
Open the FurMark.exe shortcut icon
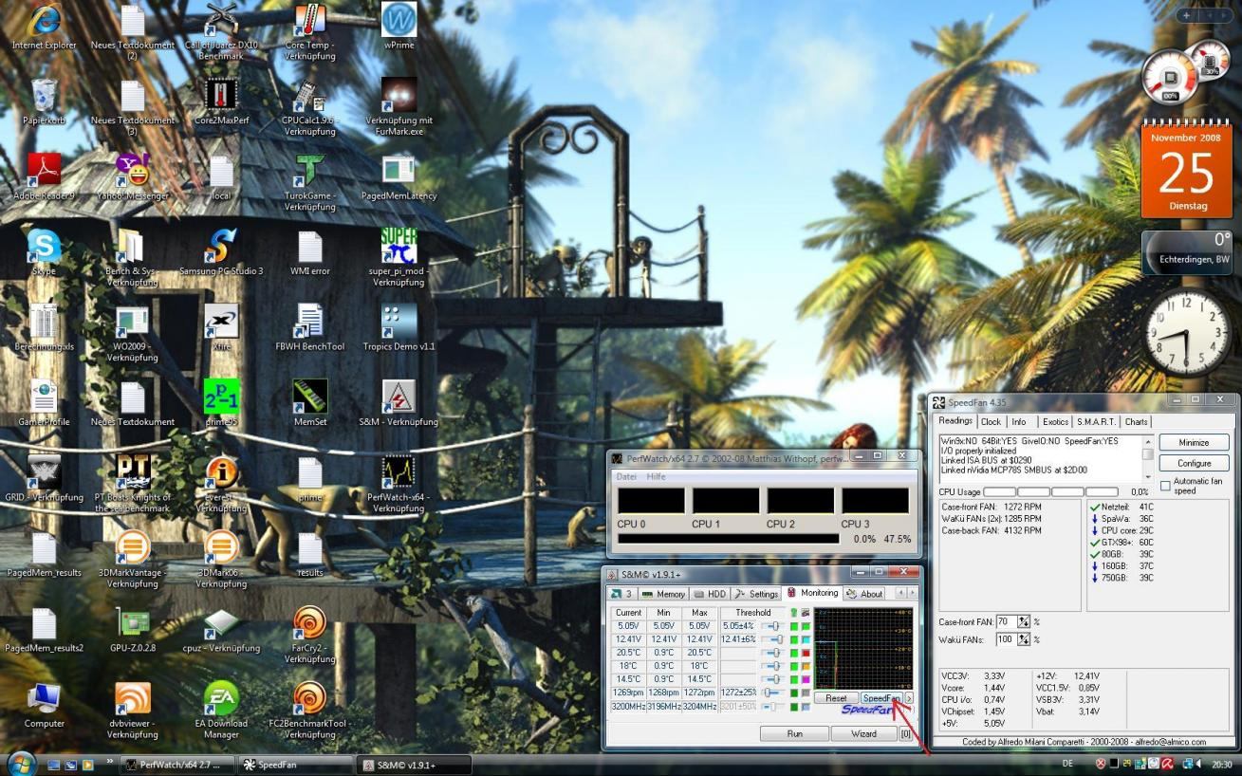click(x=399, y=106)
